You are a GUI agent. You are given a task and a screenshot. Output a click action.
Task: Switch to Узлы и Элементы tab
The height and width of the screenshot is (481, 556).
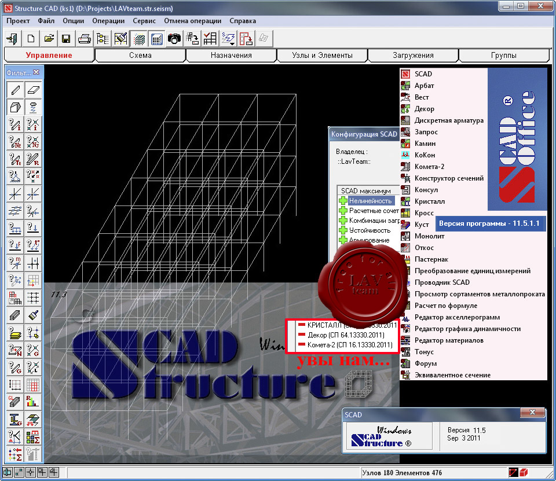(322, 56)
